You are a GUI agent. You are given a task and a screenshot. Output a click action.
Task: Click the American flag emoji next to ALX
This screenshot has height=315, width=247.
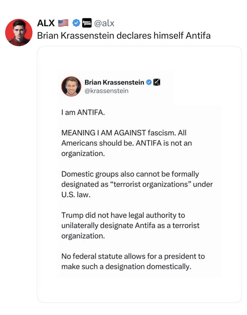tap(64, 23)
